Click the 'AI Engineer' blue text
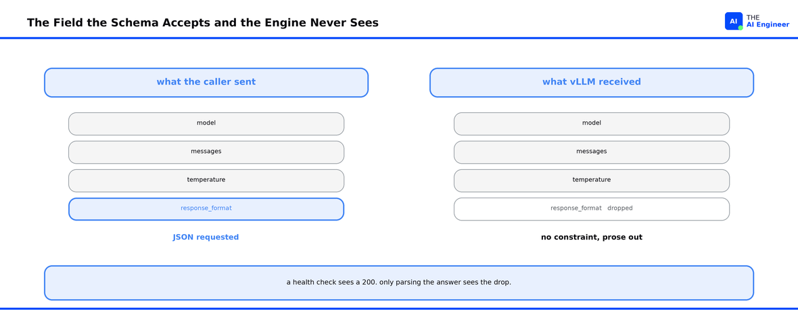 tap(768, 25)
